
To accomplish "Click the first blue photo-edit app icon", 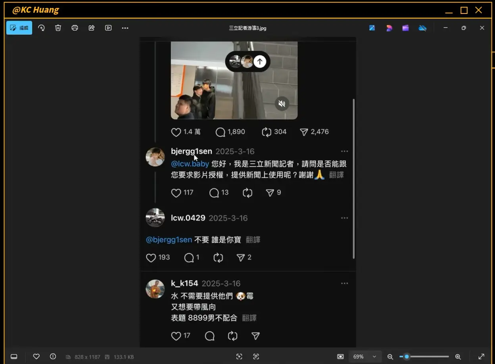I will click(x=372, y=28).
